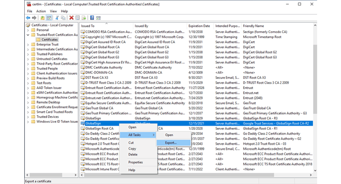Click the Forward arrow toolbar icon
The height and width of the screenshot is (184, 341).
[34, 18]
